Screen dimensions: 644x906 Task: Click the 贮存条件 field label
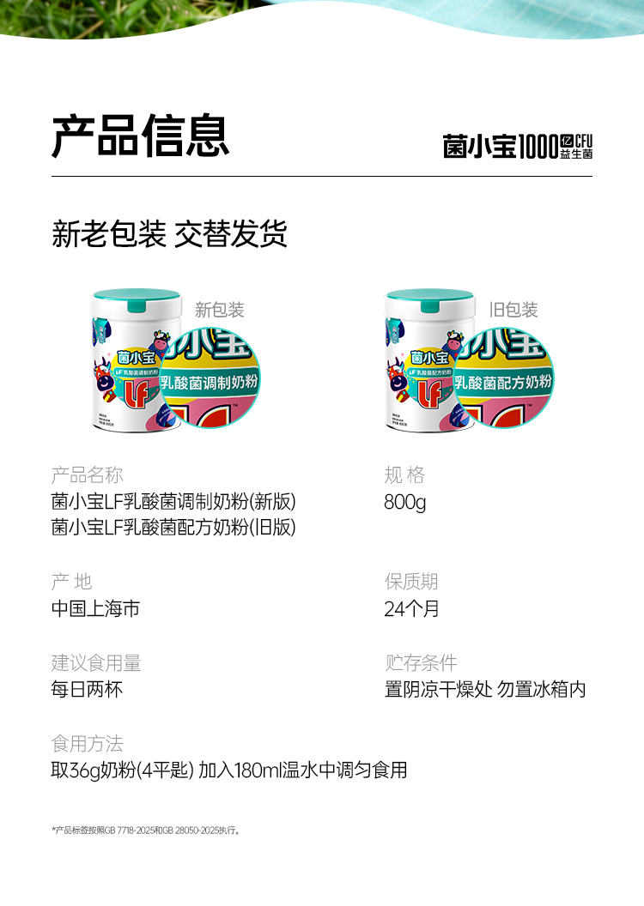click(x=421, y=662)
